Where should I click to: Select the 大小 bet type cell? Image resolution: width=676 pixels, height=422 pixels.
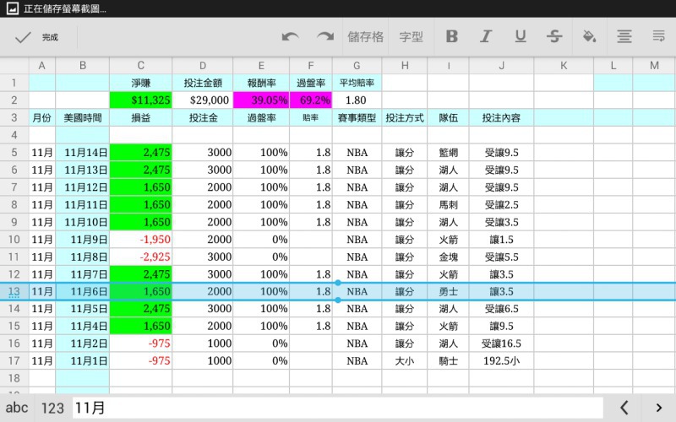pos(405,361)
